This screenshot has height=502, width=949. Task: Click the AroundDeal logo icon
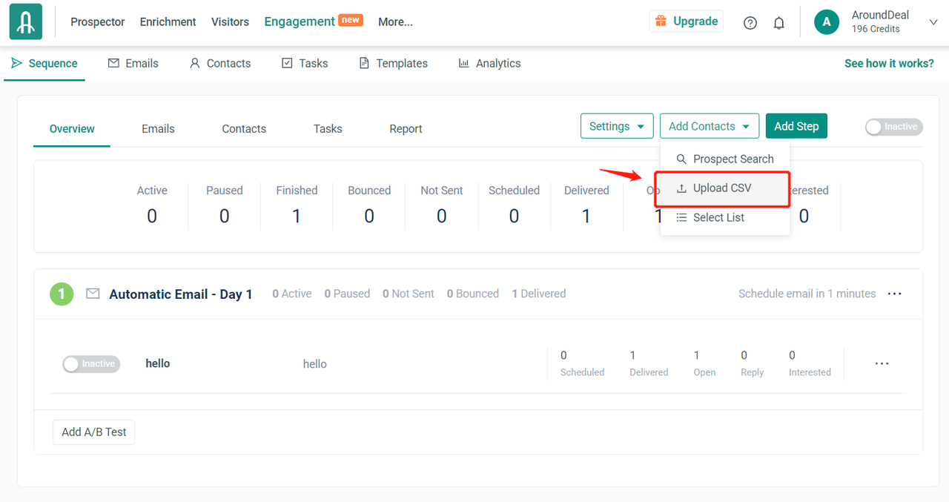tap(26, 22)
